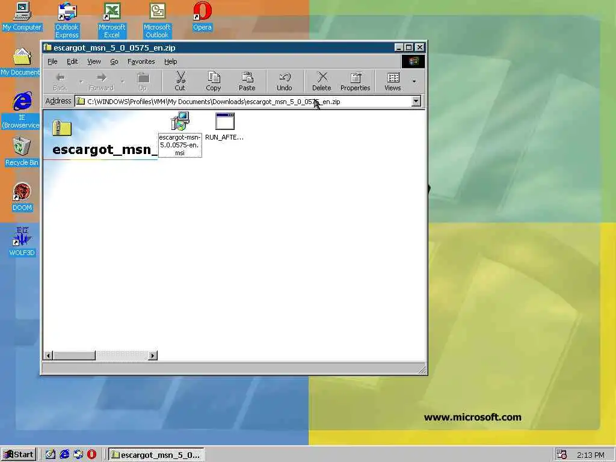The height and width of the screenshot is (462, 616).
Task: Click the Views toolbar button
Action: (x=393, y=81)
